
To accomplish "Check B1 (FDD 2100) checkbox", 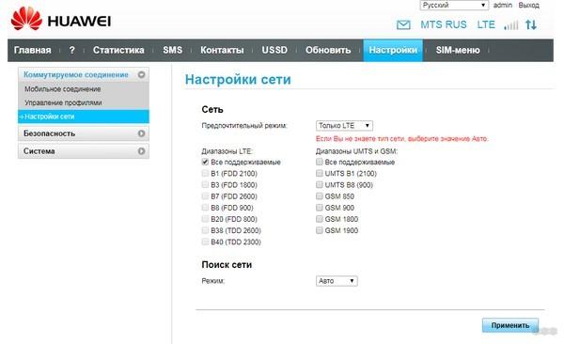I will click(x=205, y=174).
